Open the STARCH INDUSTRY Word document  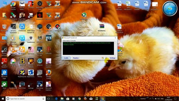119,28
